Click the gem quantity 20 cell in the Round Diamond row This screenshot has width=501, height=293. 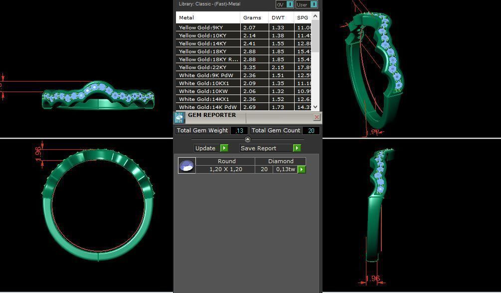coord(264,169)
